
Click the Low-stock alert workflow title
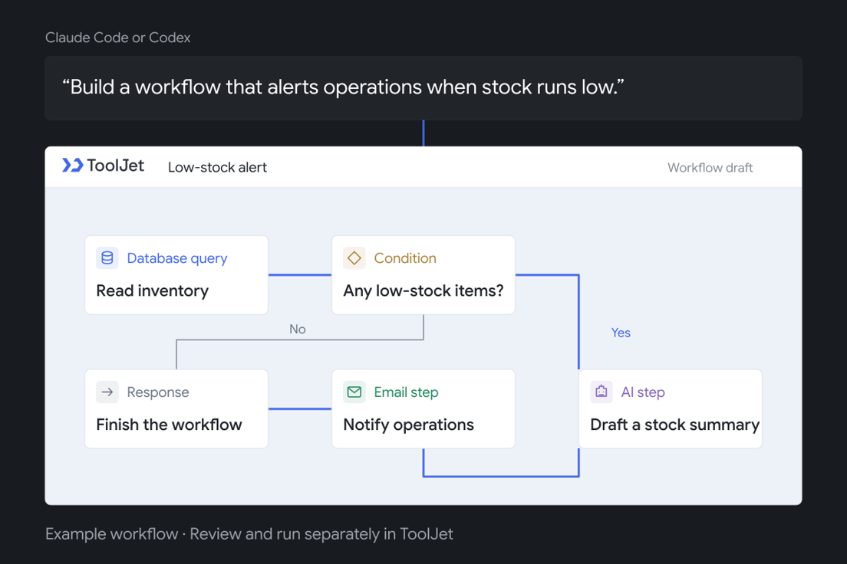(217, 167)
